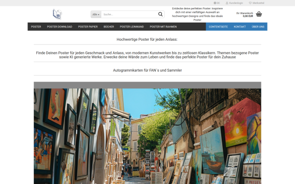The image size is (295, 184).
Task: Focus the Suche search field
Action: point(129,14)
